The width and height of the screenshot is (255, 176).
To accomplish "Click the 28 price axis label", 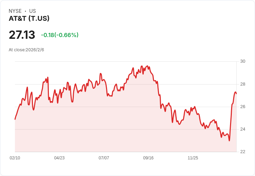I will tap(243, 84).
